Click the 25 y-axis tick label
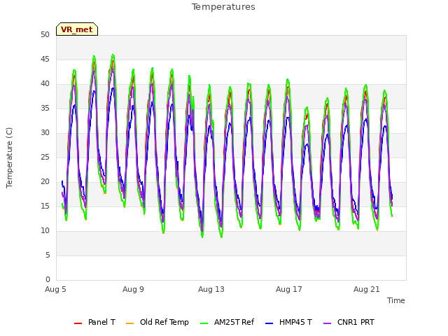Image resolution: width=448 pixels, height=336 pixels. point(45,157)
